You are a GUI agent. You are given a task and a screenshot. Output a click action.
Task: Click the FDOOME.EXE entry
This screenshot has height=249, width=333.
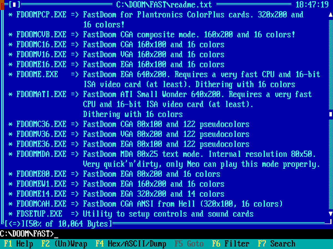click(37, 74)
